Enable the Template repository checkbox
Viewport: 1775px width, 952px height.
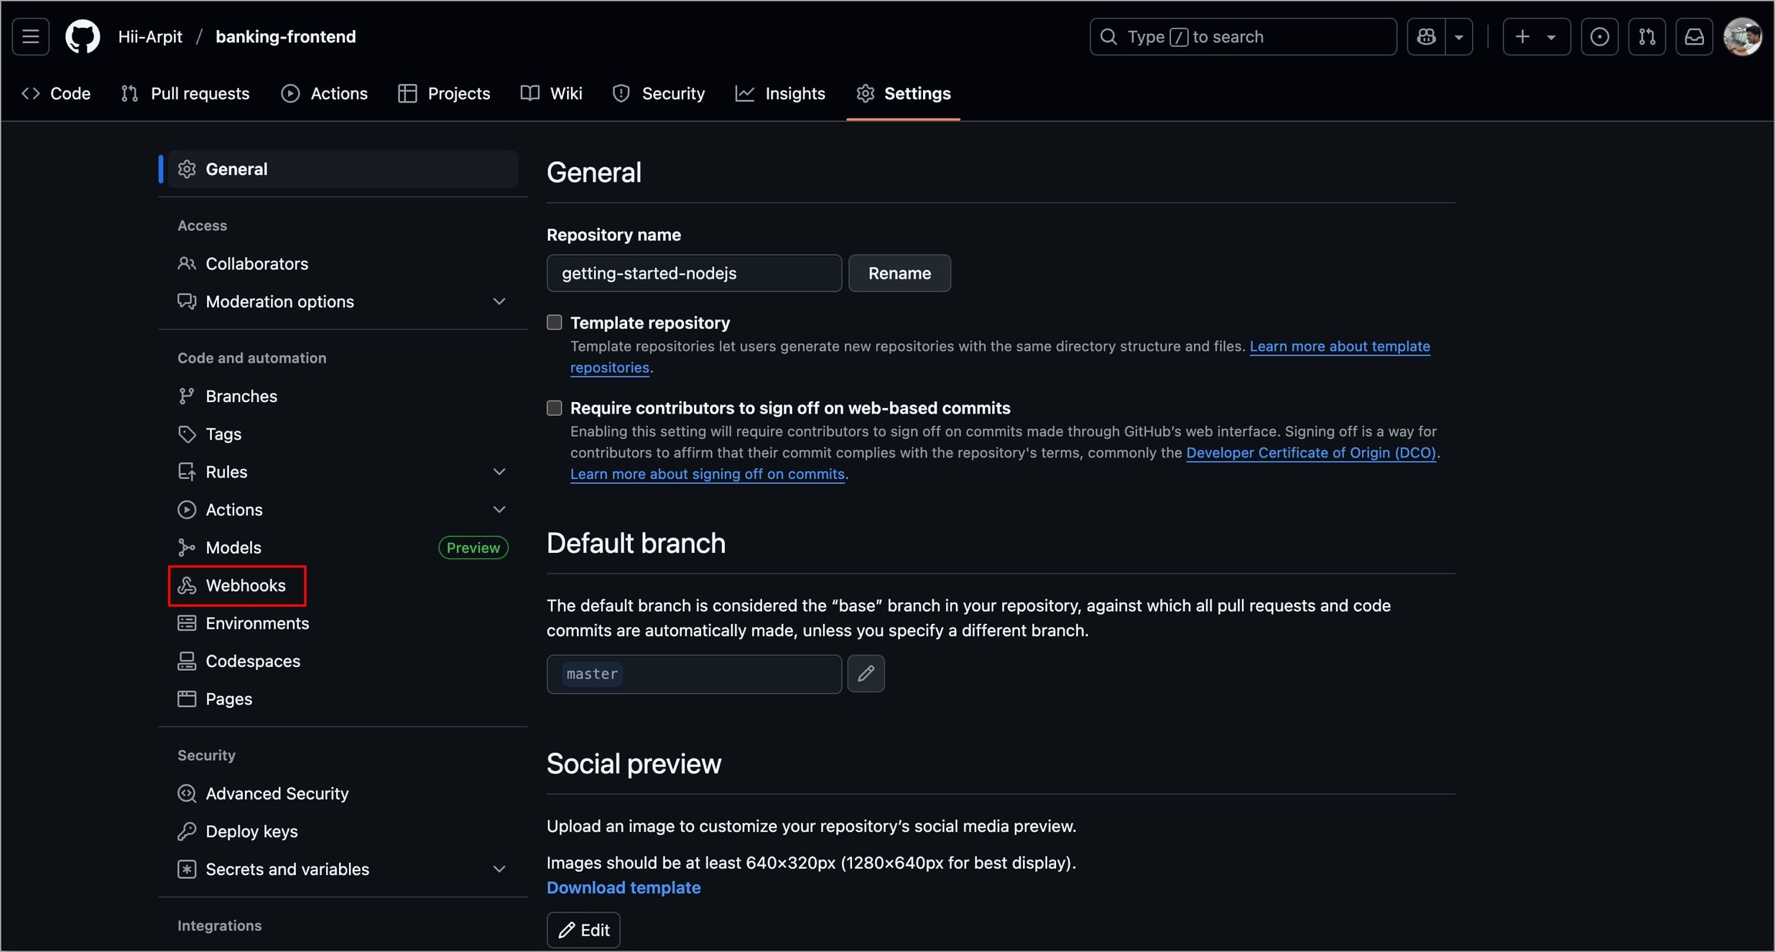tap(554, 323)
